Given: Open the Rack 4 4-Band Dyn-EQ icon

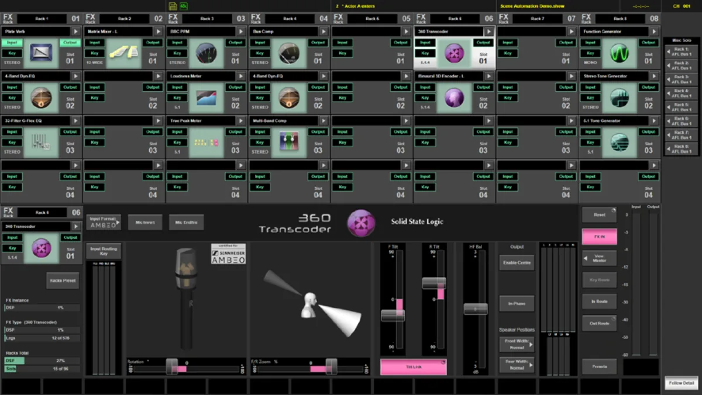Looking at the screenshot, I should [289, 98].
